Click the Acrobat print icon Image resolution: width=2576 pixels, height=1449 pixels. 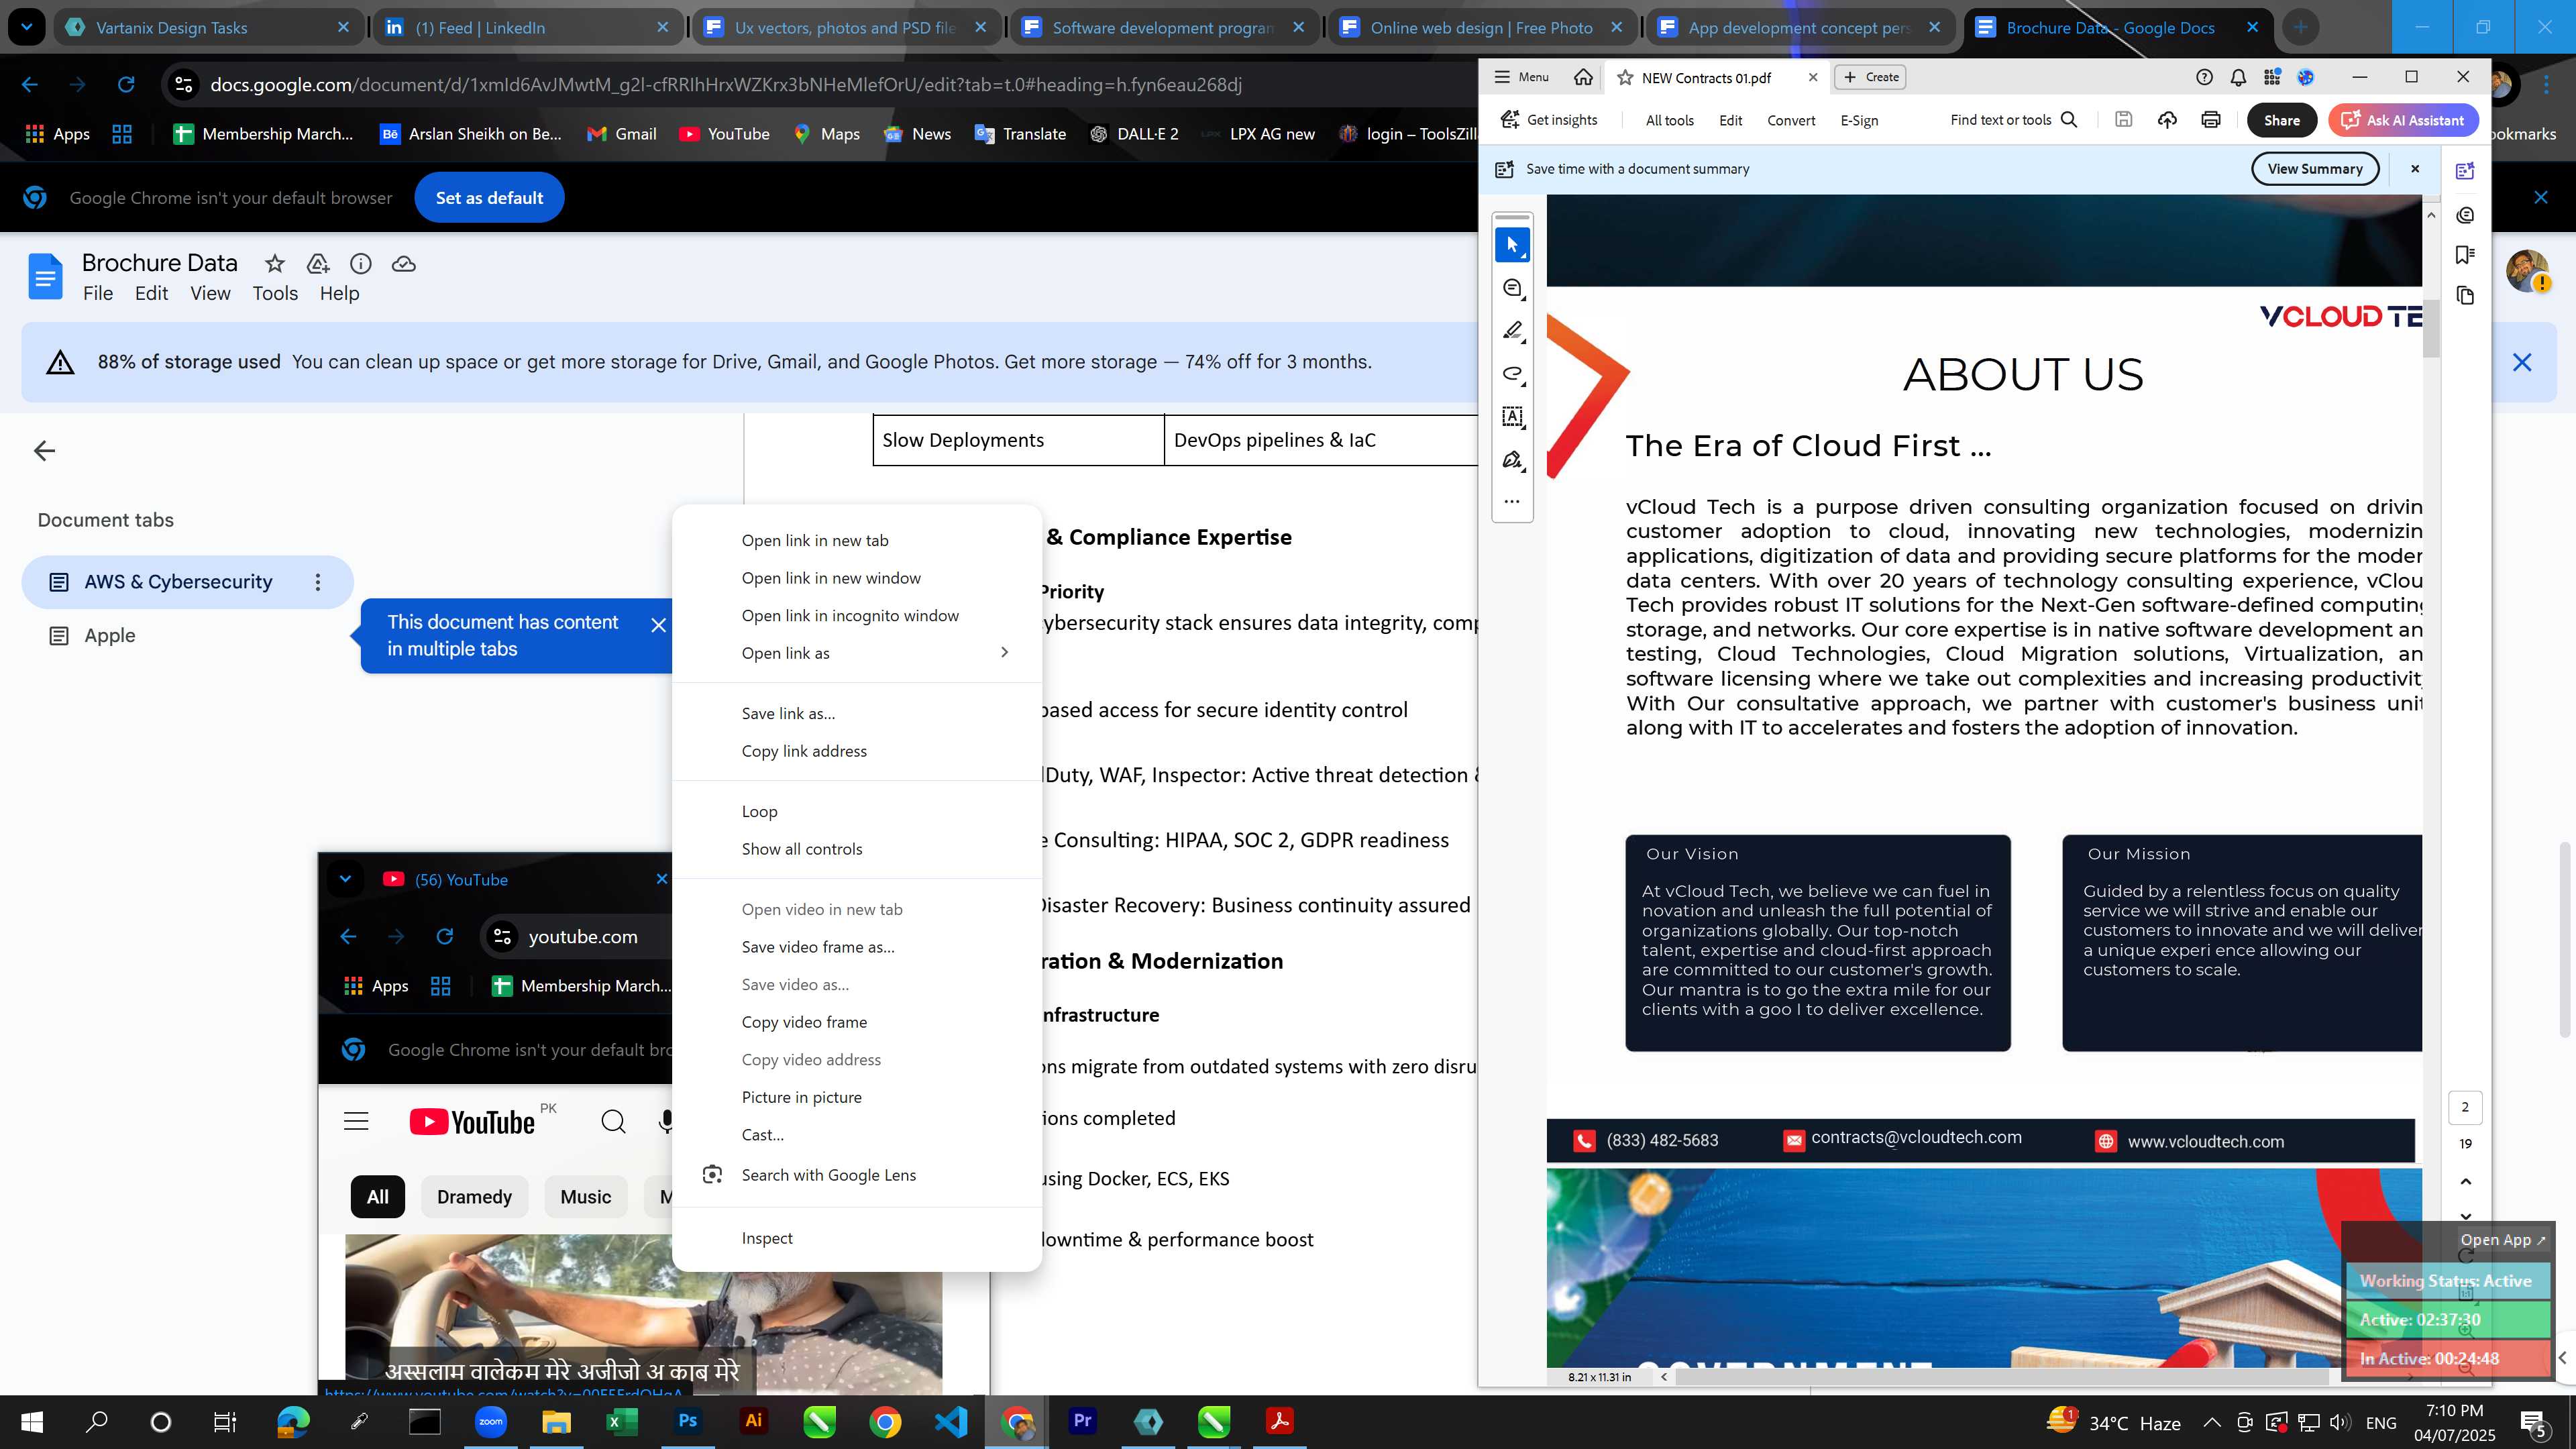2211,120
